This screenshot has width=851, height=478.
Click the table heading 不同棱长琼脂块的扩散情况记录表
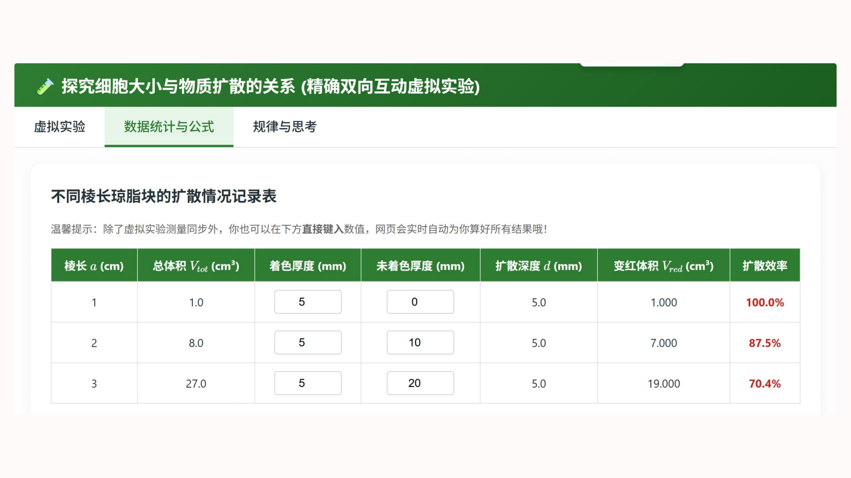pos(164,196)
